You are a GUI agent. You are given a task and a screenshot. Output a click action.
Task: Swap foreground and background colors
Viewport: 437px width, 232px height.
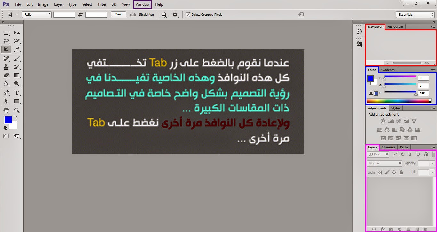pos(16,117)
